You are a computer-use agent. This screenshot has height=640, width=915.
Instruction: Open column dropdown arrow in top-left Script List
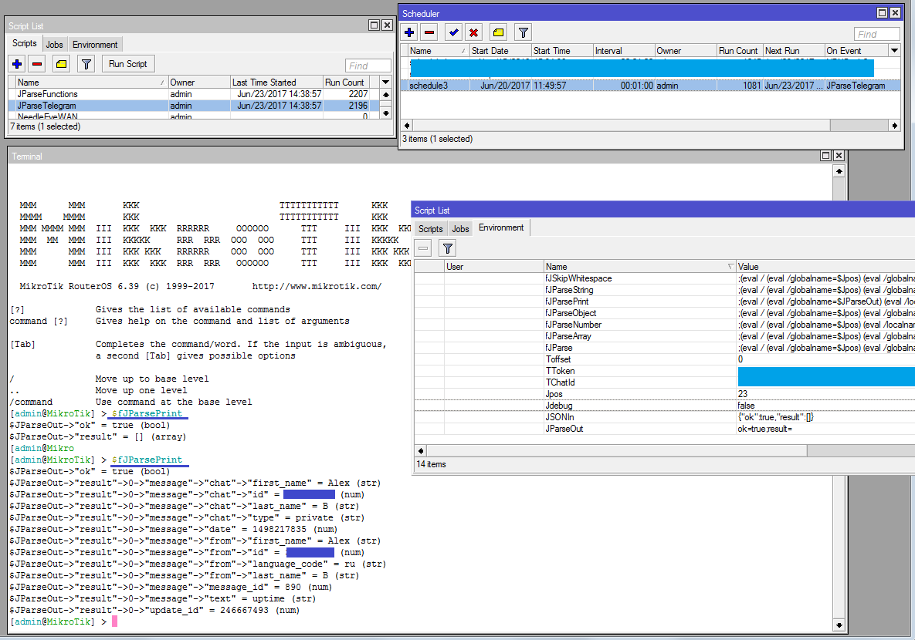click(x=386, y=82)
